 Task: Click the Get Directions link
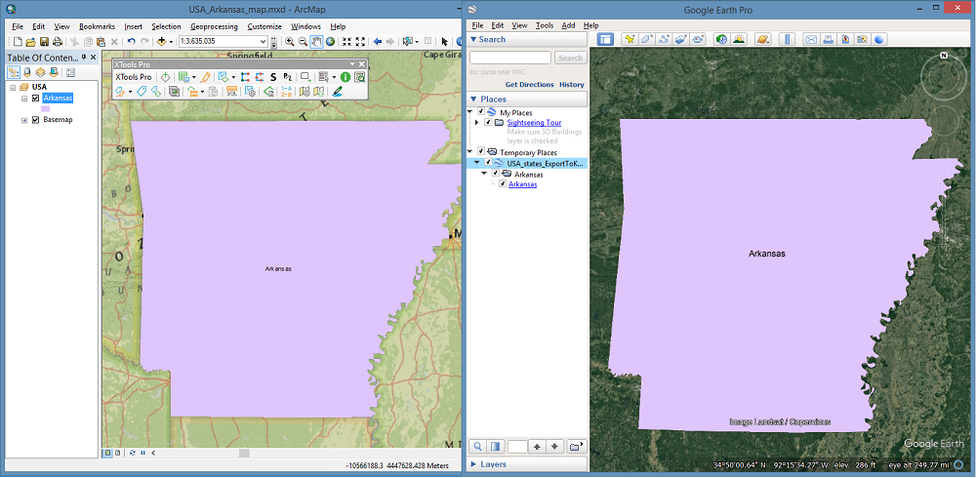click(x=529, y=85)
